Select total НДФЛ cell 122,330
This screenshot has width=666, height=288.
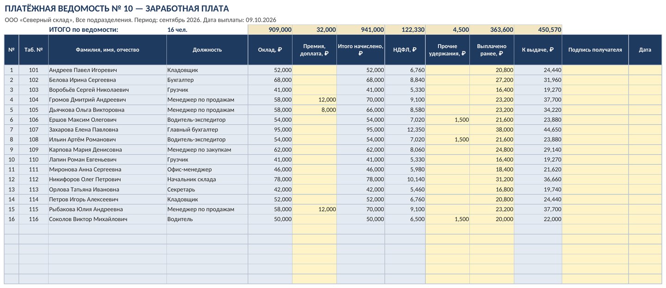click(405, 30)
